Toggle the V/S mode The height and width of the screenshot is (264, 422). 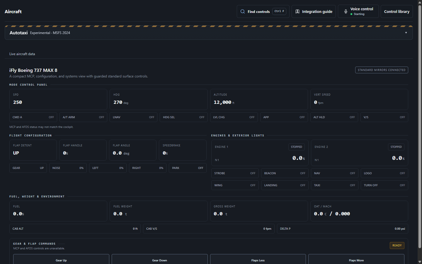(x=384, y=117)
